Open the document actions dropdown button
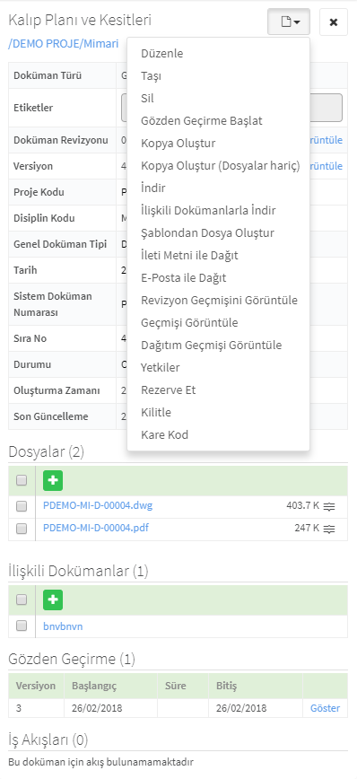This screenshot has height=779, width=357. [289, 22]
